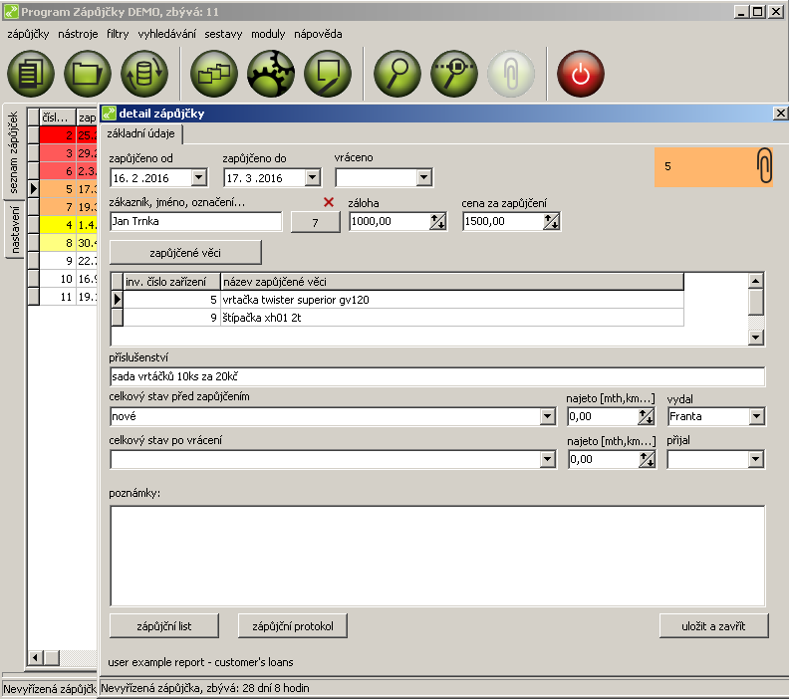Click the zapůjčené věci button
The width and height of the screenshot is (789, 699).
click(185, 253)
